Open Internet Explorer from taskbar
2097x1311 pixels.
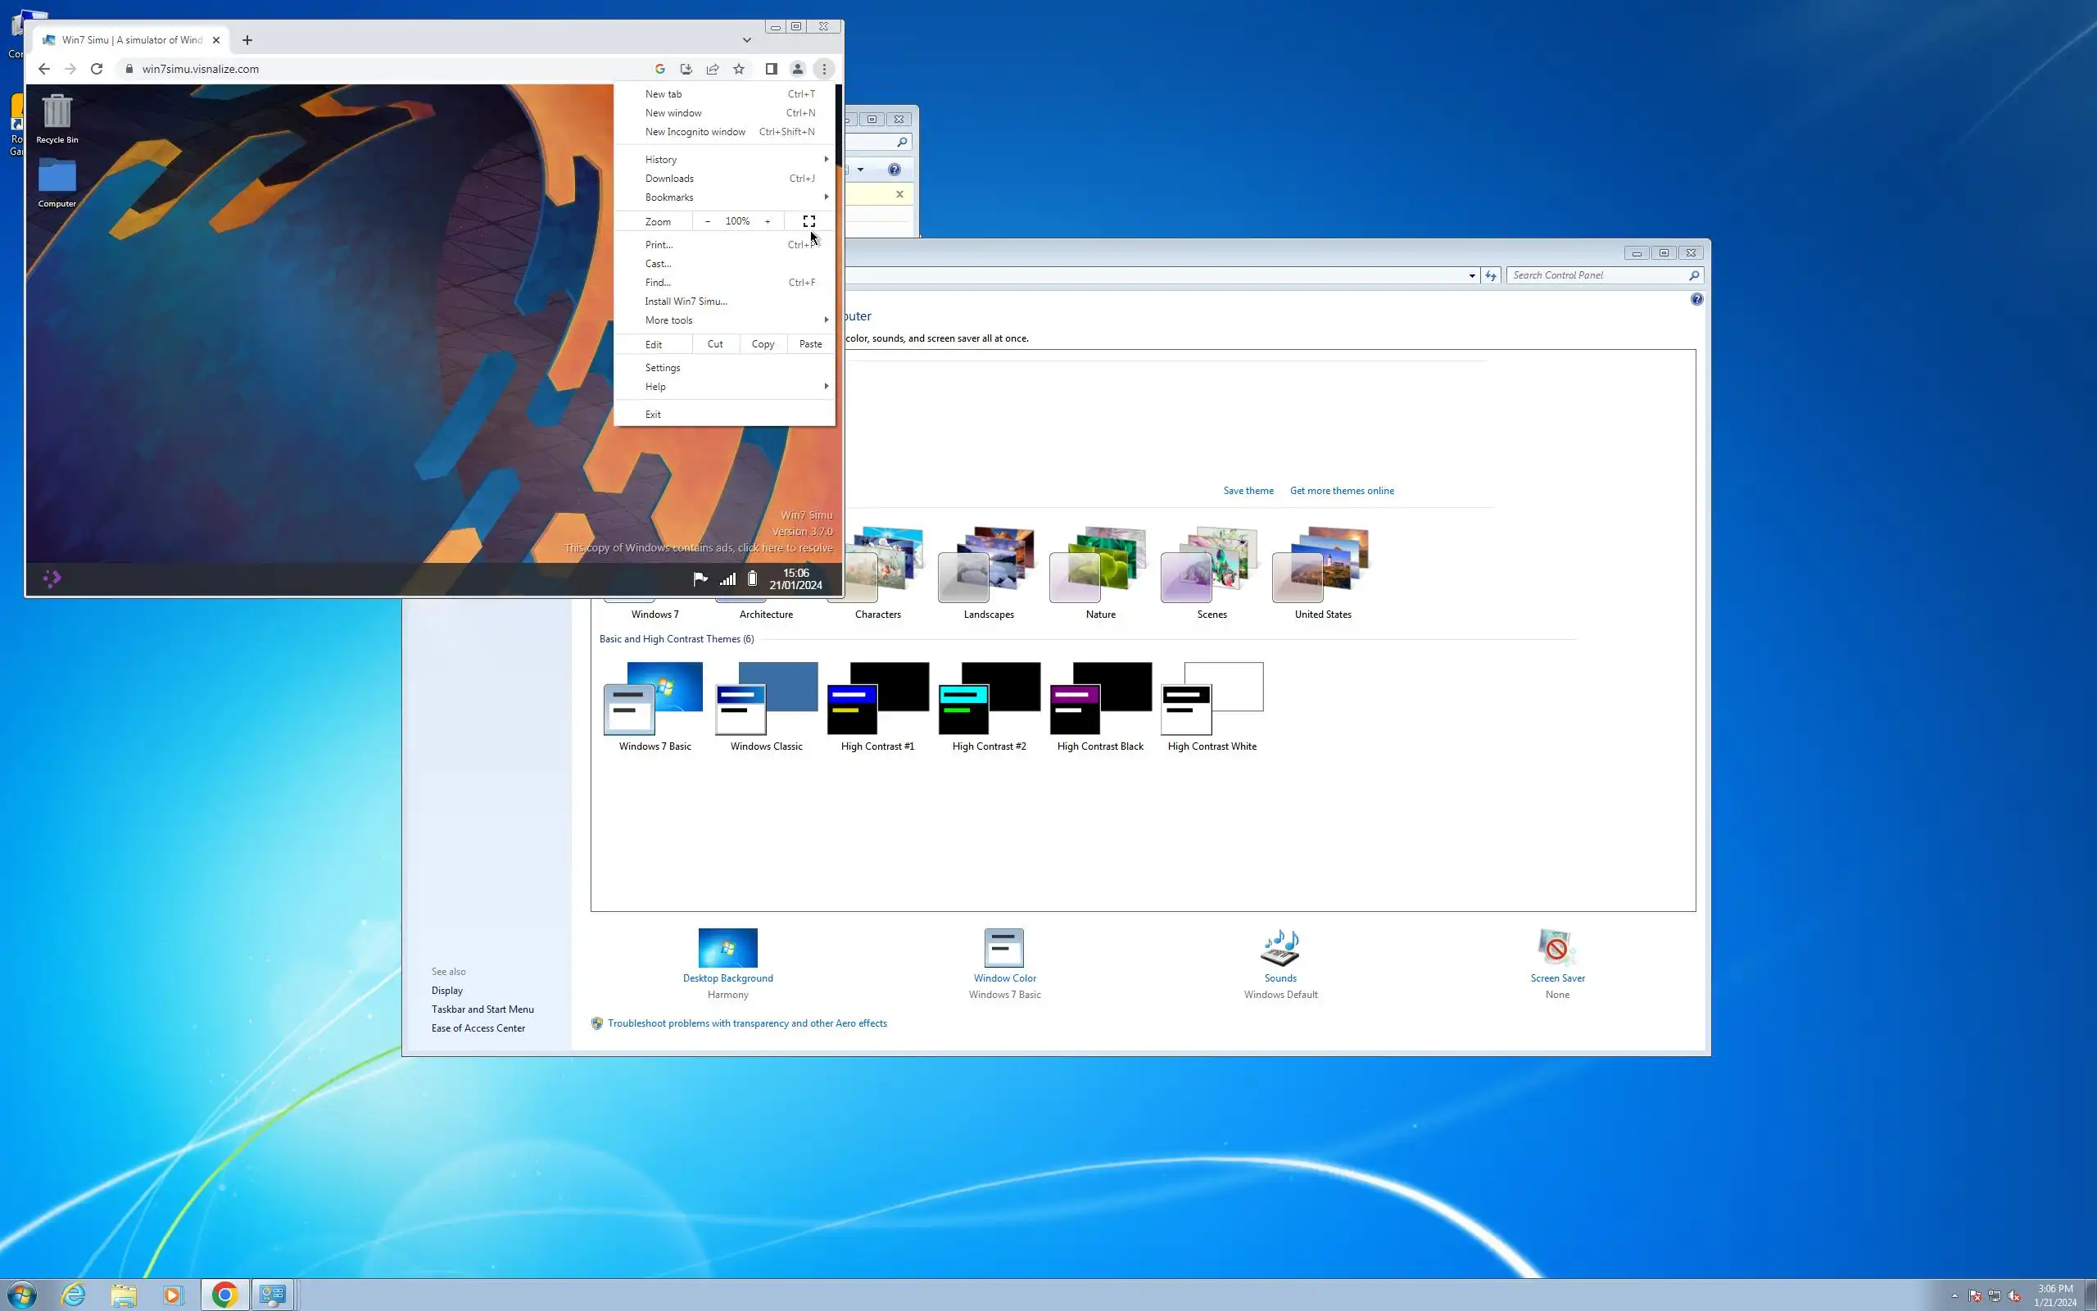click(74, 1295)
